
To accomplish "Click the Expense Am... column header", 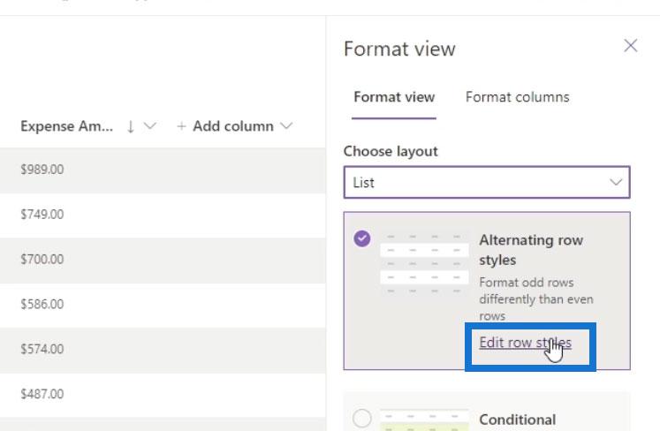I will pyautogui.click(x=66, y=126).
